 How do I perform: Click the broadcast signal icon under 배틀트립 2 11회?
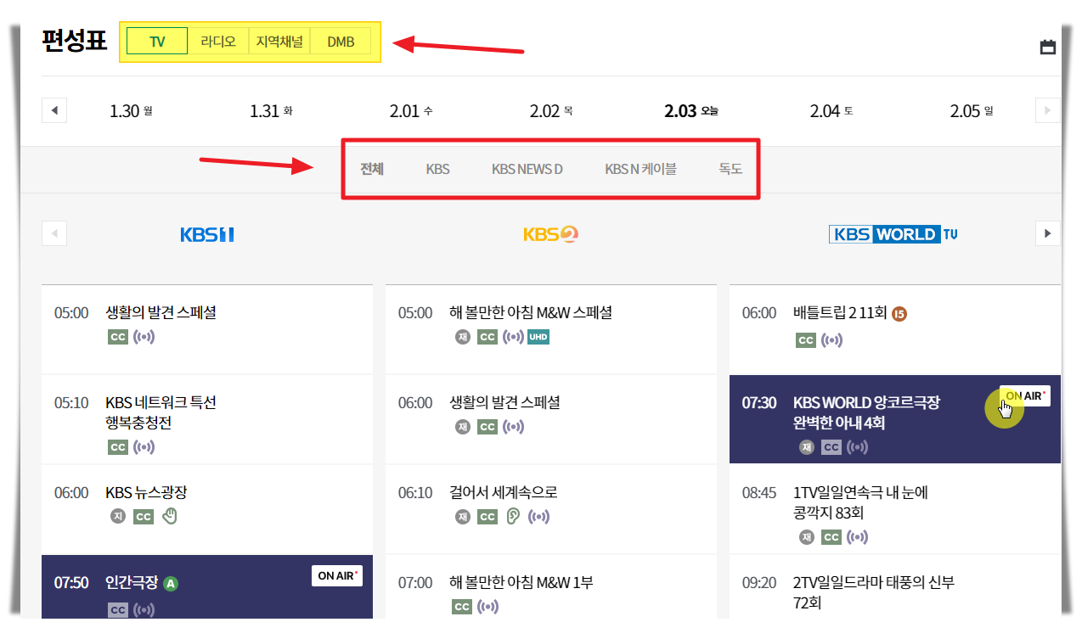tap(832, 340)
